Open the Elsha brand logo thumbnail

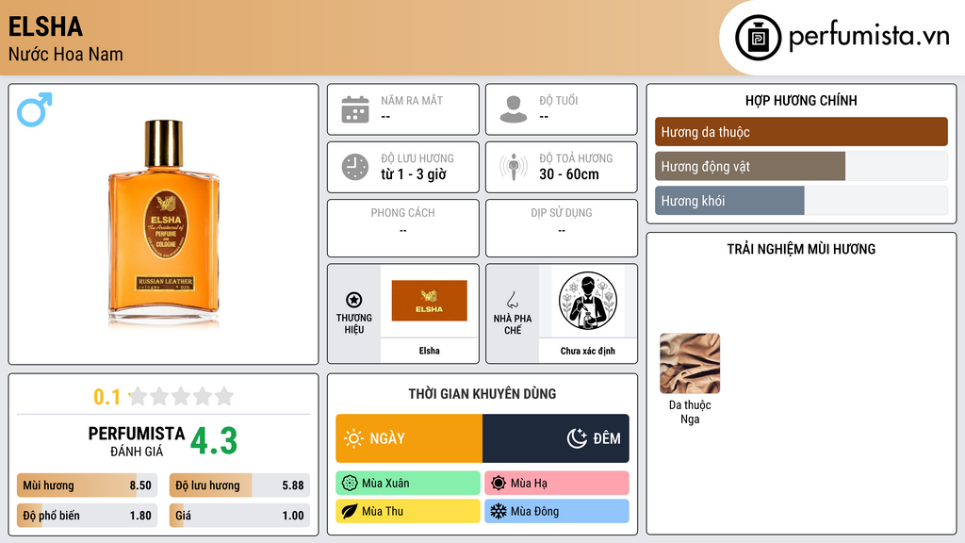point(430,301)
